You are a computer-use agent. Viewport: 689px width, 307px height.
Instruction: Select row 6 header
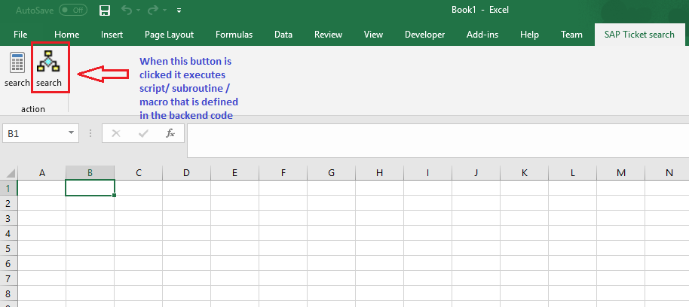coord(8,263)
